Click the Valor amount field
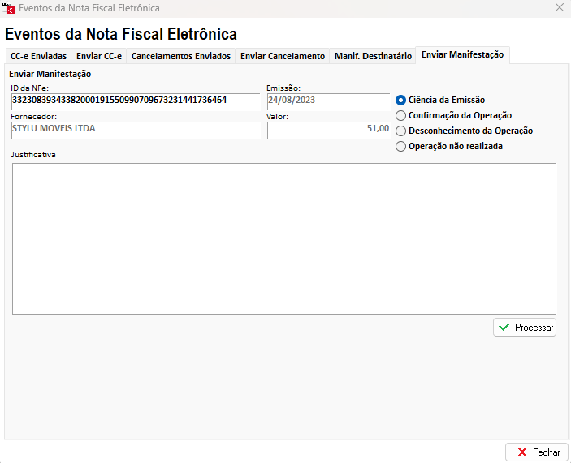571x463 pixels. click(x=327, y=129)
